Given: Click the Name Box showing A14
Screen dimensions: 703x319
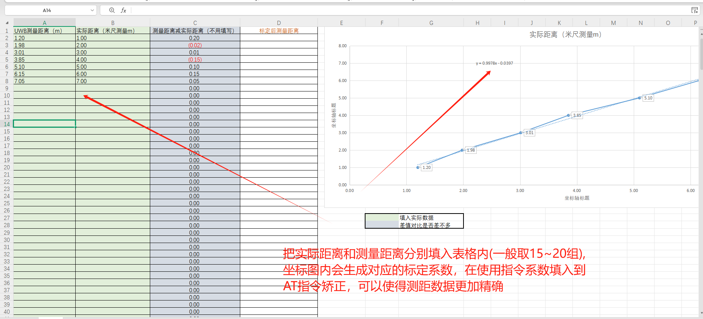Looking at the screenshot, I should click(x=47, y=11).
